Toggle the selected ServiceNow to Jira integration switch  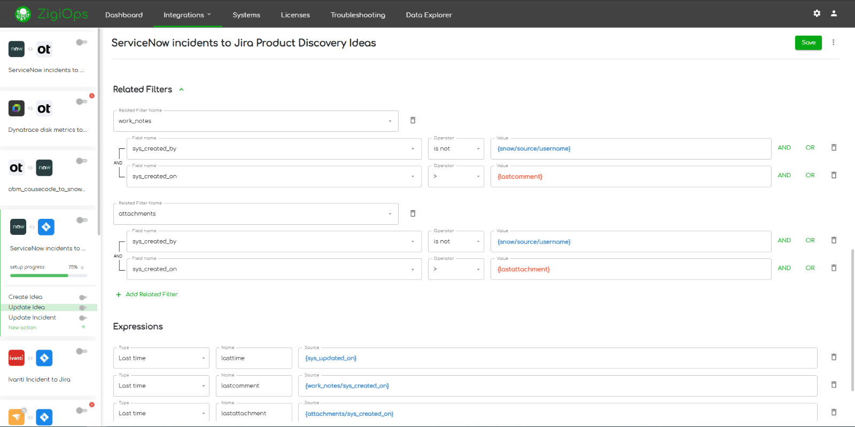[82, 220]
